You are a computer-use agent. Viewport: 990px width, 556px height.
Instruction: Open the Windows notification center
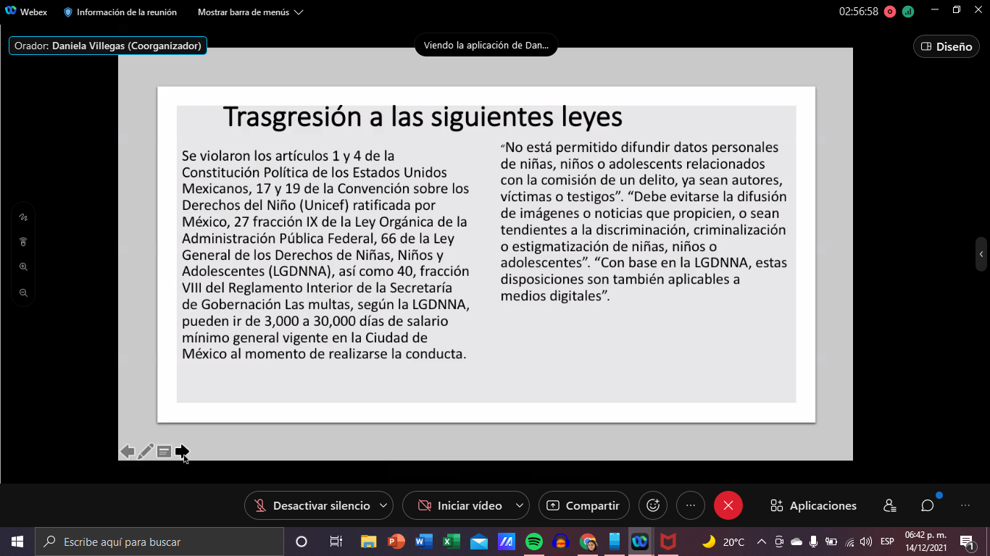[x=967, y=542]
